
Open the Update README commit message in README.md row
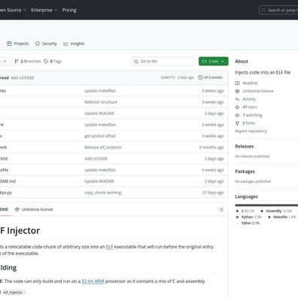(x=99, y=181)
